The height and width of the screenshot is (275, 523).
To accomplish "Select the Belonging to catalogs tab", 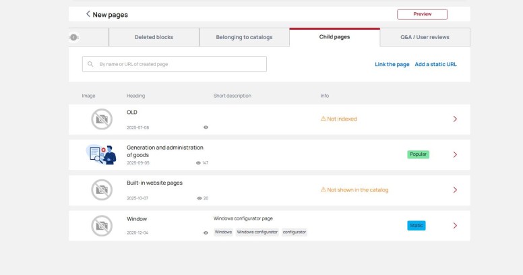I will click(x=244, y=37).
